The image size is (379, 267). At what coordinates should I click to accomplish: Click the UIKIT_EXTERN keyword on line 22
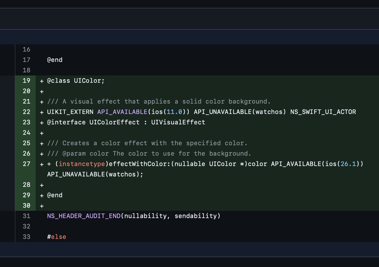(x=70, y=112)
